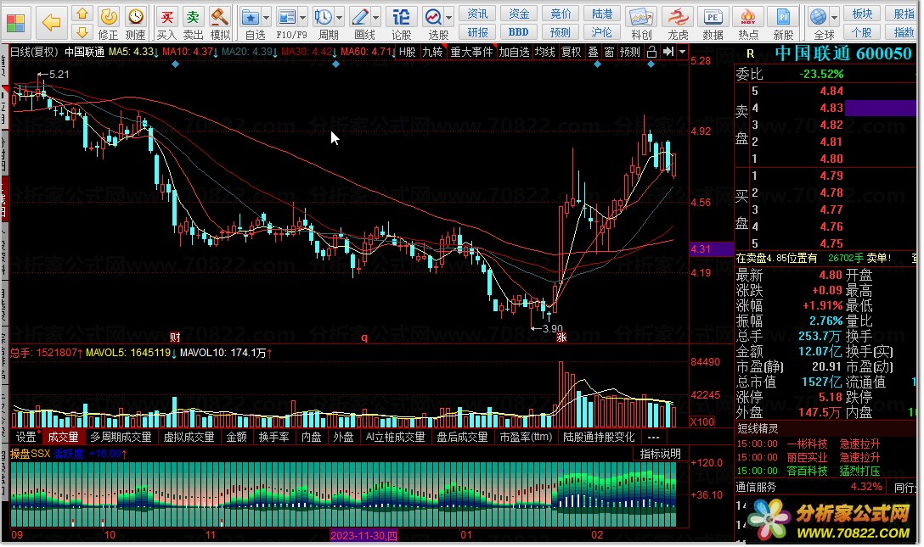Click the 选股 stock screener icon
Screen dimensions: 924x547
(433, 17)
